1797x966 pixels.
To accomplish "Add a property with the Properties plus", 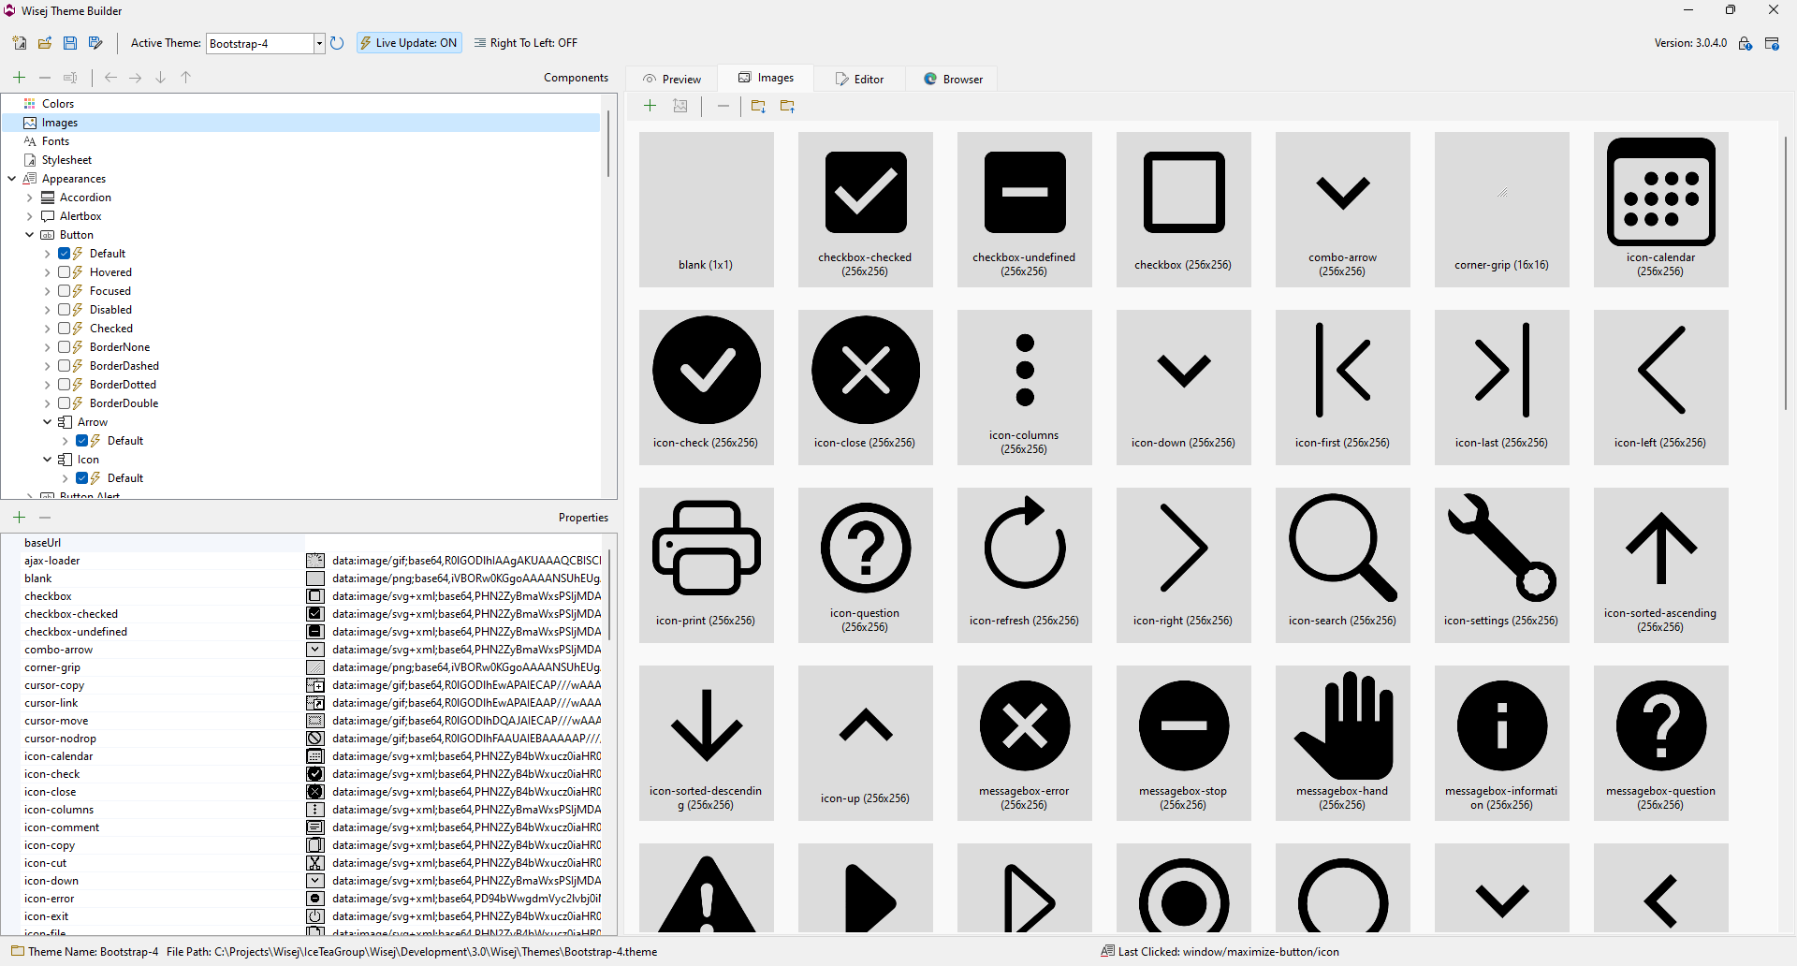I will [20, 517].
